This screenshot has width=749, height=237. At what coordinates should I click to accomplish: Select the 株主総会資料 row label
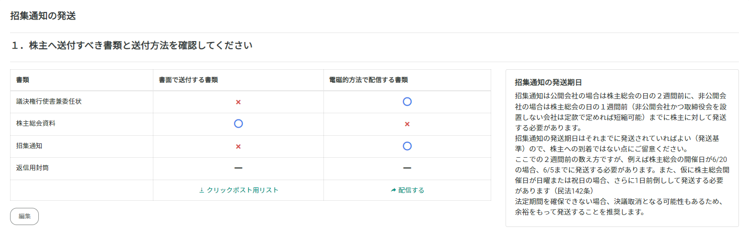35,124
